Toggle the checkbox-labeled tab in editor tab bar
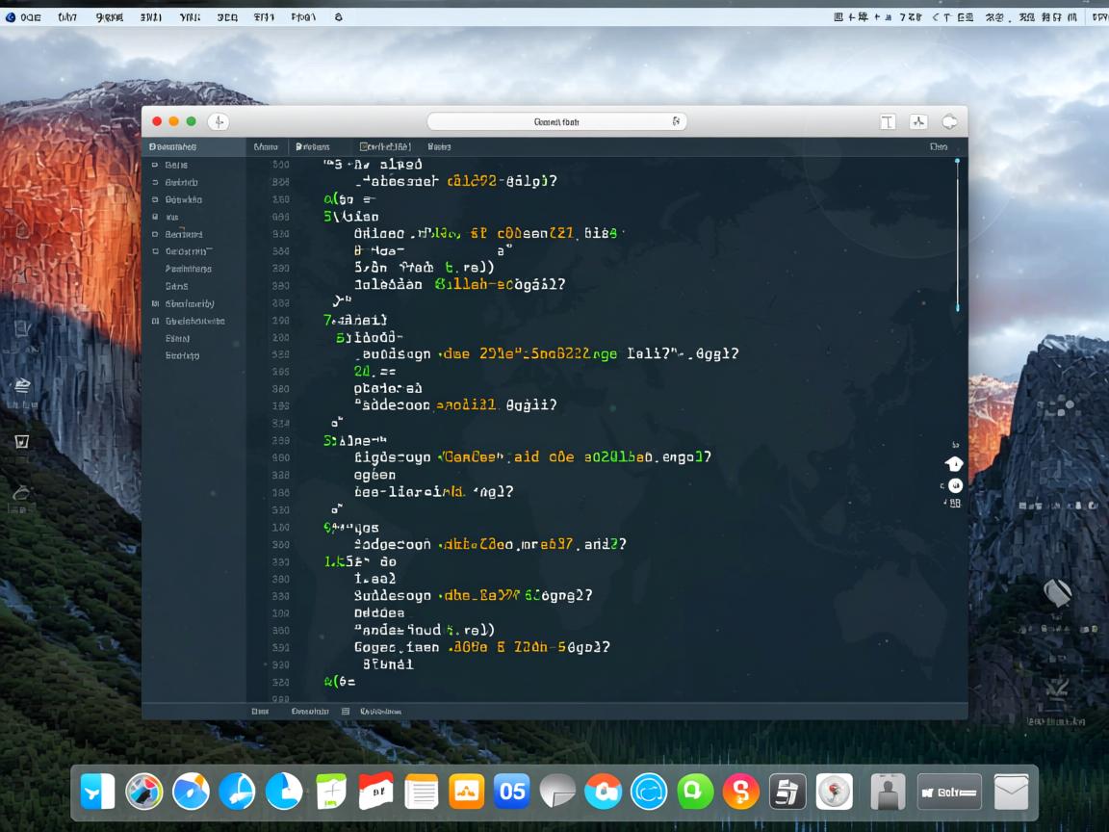 385,146
